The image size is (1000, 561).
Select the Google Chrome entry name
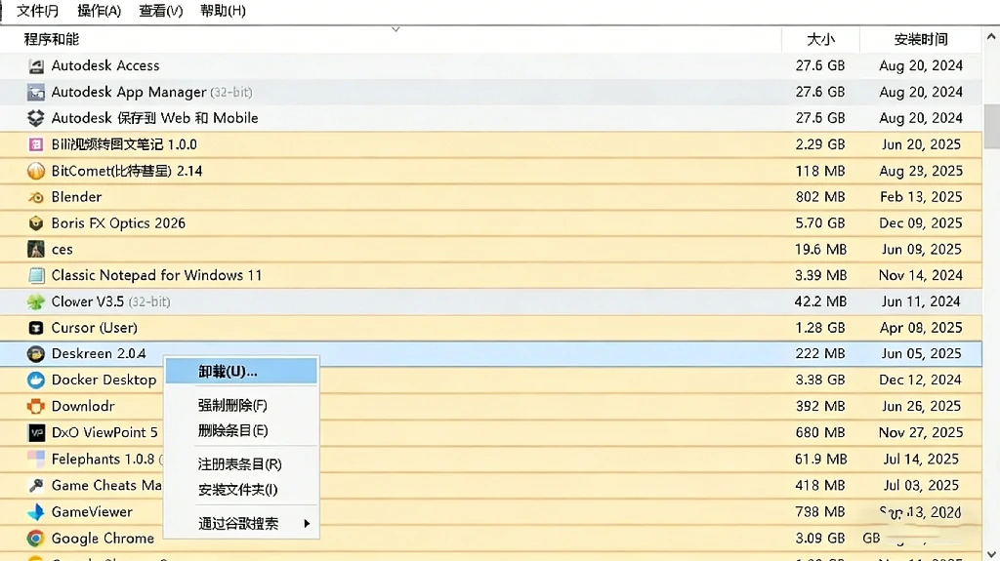pyautogui.click(x=103, y=538)
